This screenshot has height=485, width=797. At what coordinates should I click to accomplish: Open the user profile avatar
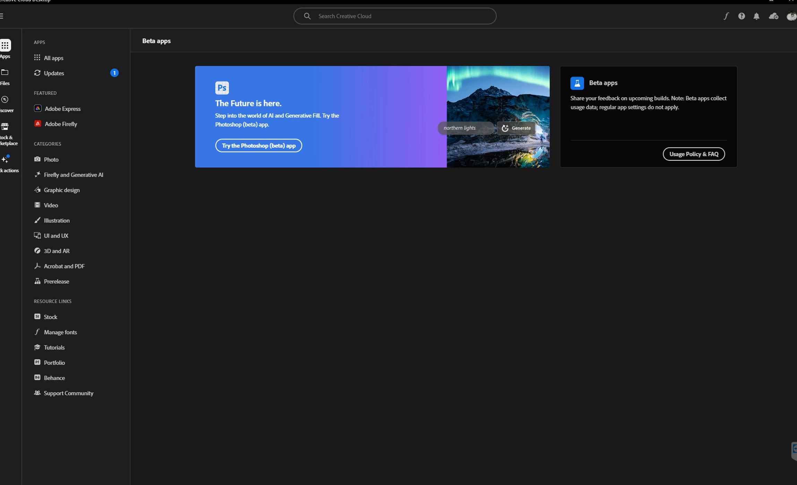[791, 16]
